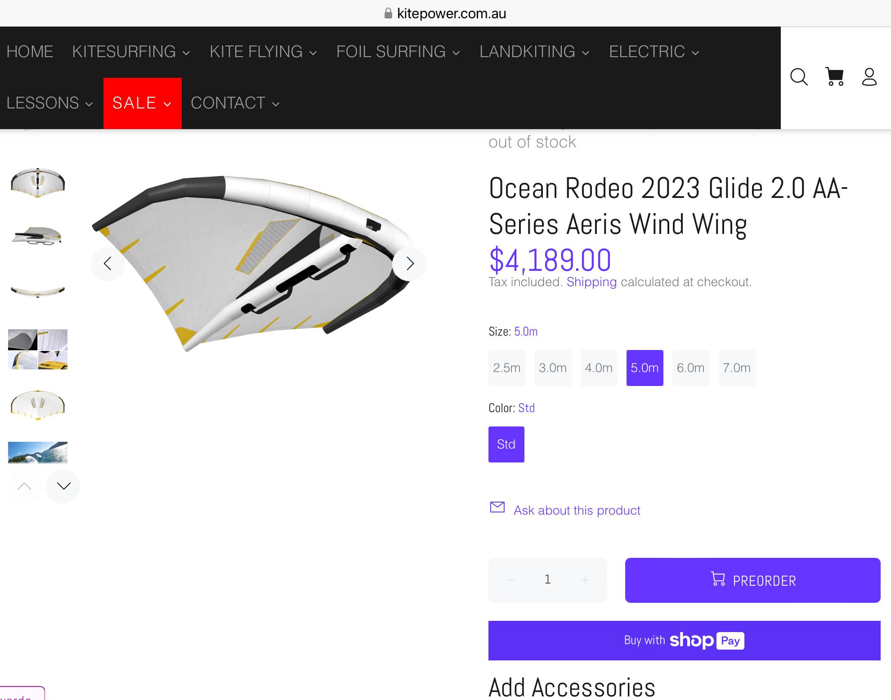The height and width of the screenshot is (700, 891).
Task: Click the envelope icon for product inquiry
Action: pos(497,507)
